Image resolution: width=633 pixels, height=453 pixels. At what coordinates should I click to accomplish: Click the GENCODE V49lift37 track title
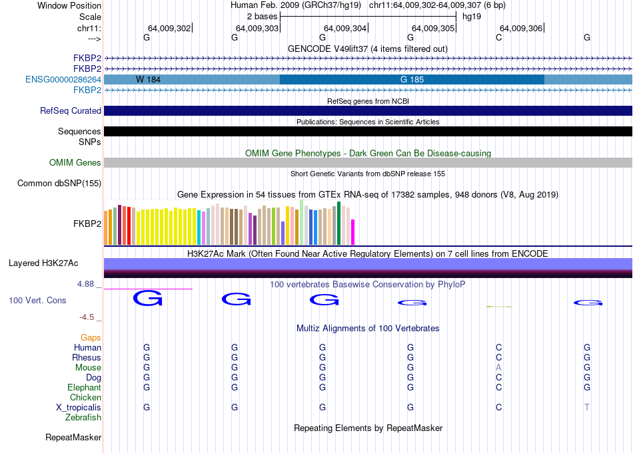pyautogui.click(x=368, y=49)
